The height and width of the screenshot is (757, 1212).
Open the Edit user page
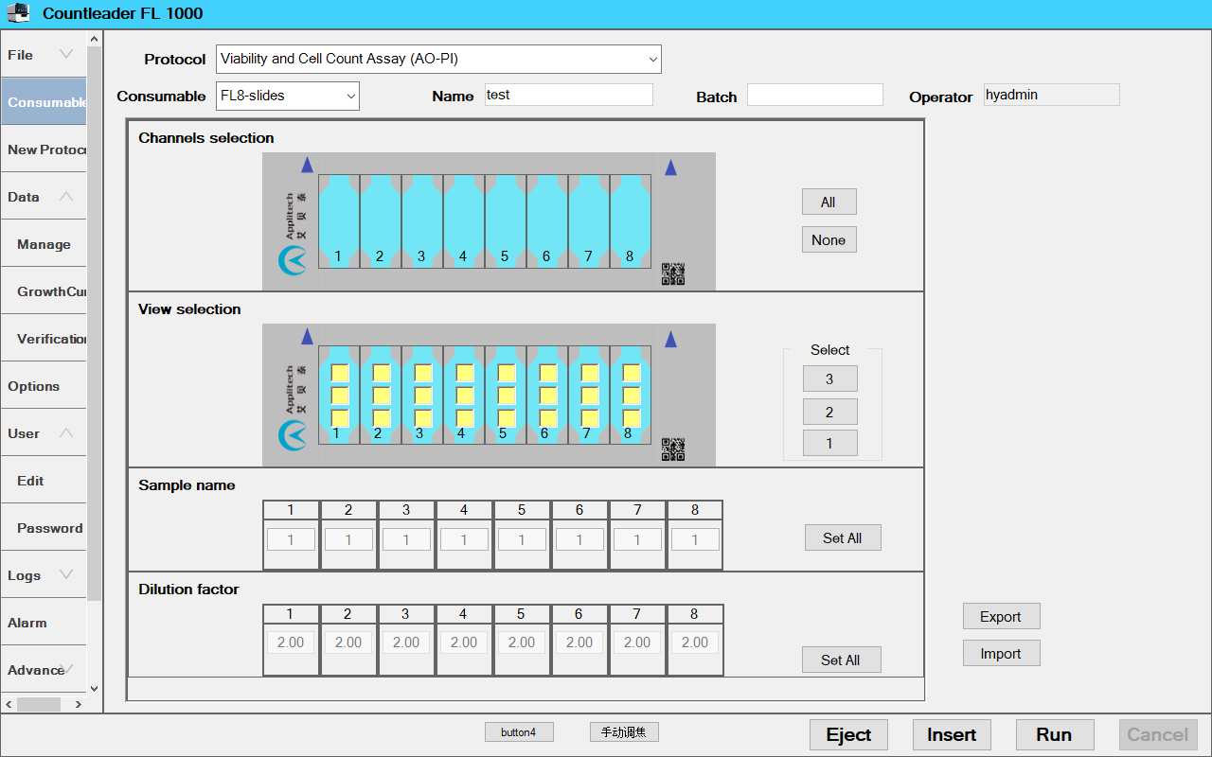click(44, 481)
